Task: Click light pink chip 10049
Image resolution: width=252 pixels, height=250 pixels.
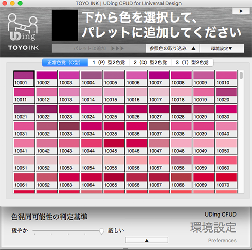Action: pos(204,147)
